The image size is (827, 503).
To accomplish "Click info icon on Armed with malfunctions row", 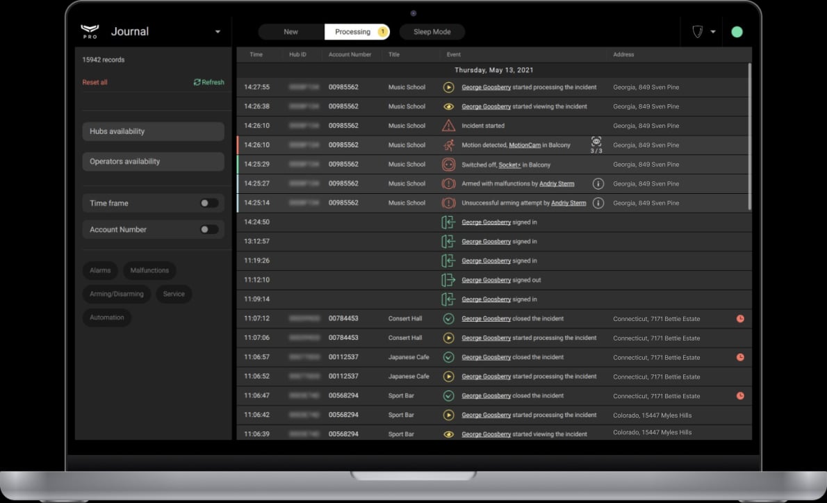I will point(598,184).
